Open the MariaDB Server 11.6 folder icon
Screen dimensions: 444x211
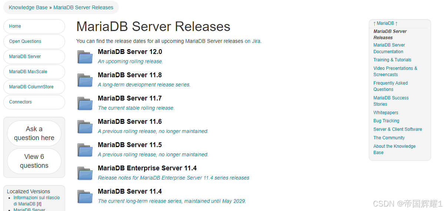[x=85, y=126]
